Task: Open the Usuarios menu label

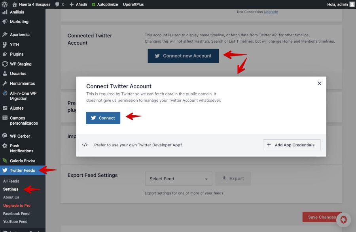Action: [18, 74]
